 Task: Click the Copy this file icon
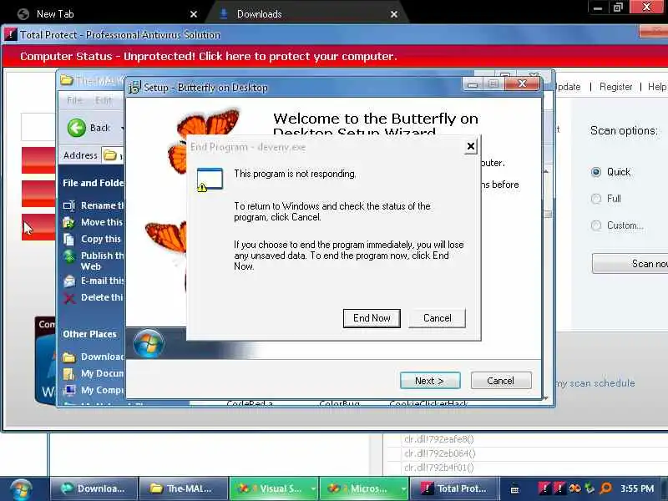(x=69, y=239)
